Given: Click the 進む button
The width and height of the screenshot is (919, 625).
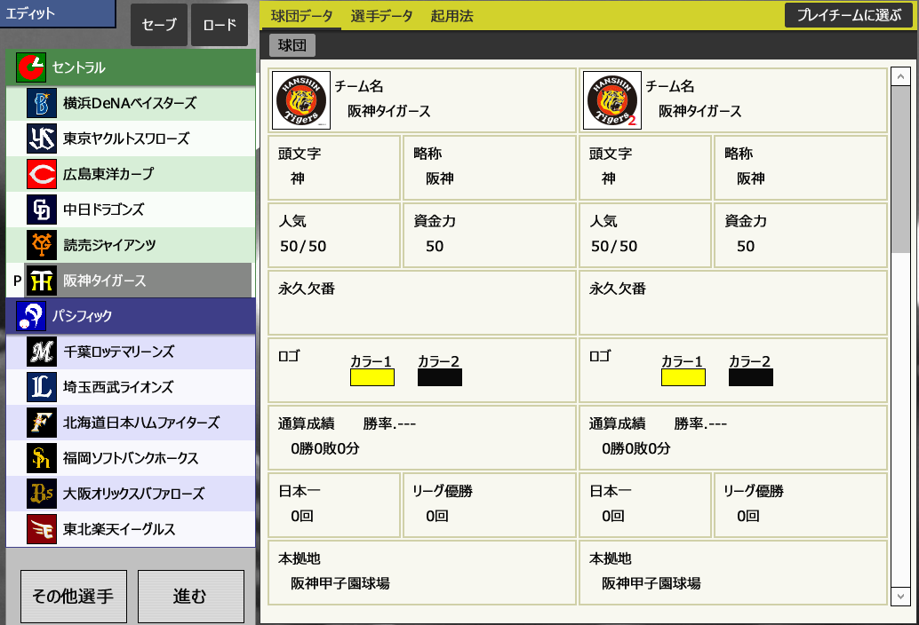Looking at the screenshot, I should click(x=190, y=597).
